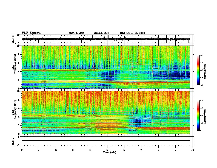Click the "8" kHz tick on ch.2 spectrogram
This screenshot has height=168, width=217.
(19, 100)
